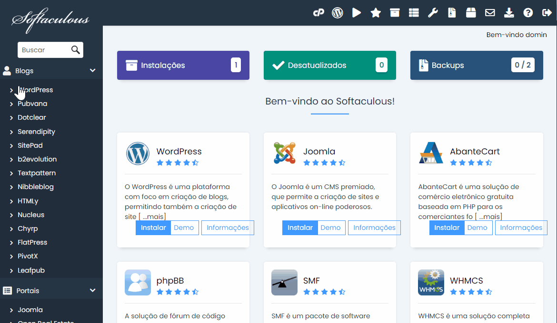Viewport: 557px width, 323px height.
Task: Click the phpBB card title
Action: click(170, 281)
